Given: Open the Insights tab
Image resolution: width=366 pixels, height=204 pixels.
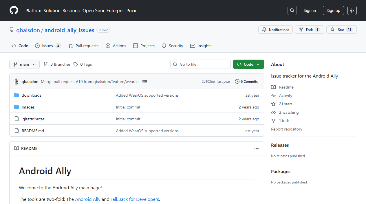Looking at the screenshot, I should click(x=201, y=46).
